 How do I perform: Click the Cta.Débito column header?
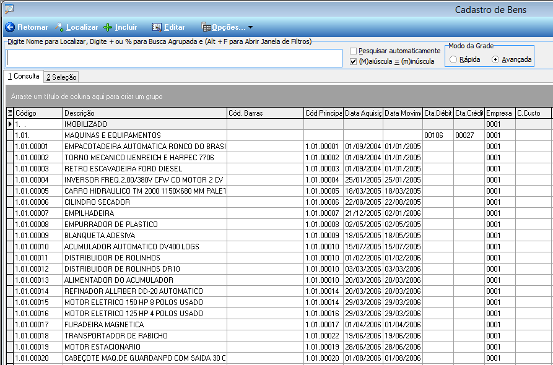[x=438, y=113]
